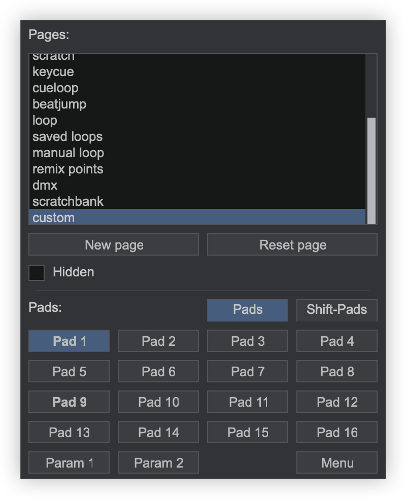
Task: Click the pages list scrollbar thumb
Action: (x=371, y=171)
